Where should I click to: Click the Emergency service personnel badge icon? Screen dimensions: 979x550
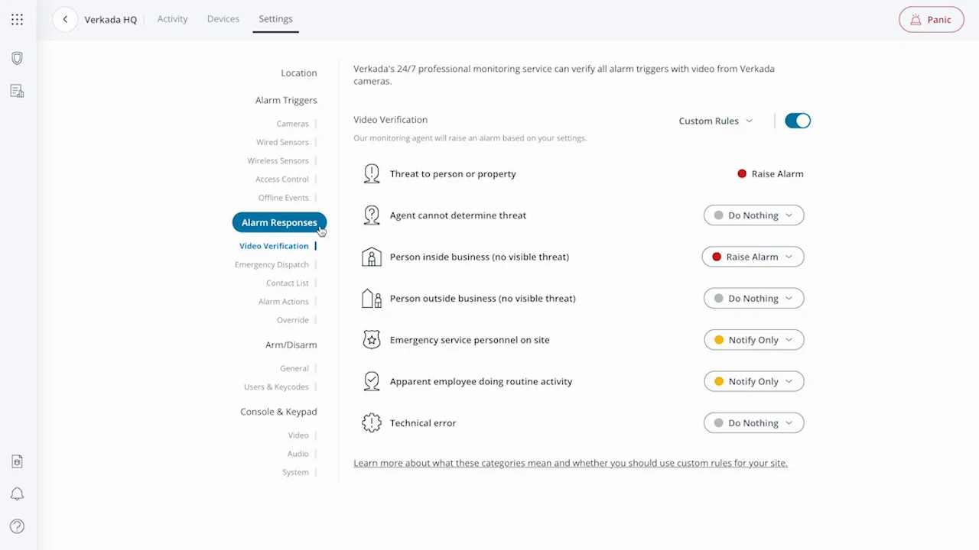[372, 340]
